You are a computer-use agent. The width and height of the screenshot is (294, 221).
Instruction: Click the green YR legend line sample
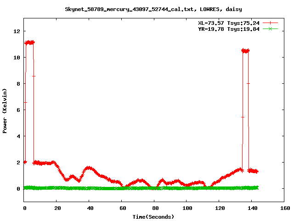click(x=270, y=29)
